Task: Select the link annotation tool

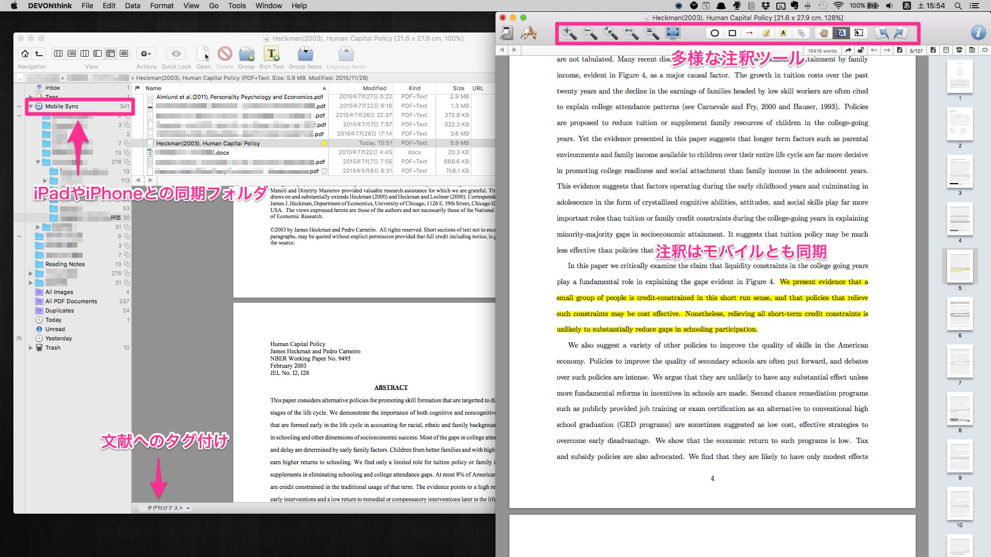Action: click(801, 33)
